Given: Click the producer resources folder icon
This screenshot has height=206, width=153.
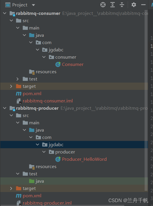Looking at the screenshot, I should tap(32, 167).
